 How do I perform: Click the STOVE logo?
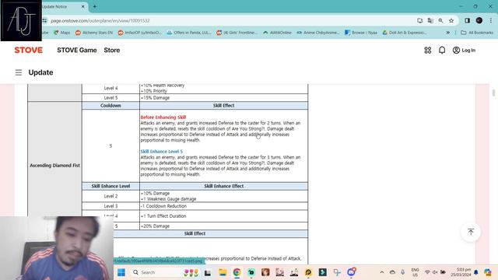28,50
